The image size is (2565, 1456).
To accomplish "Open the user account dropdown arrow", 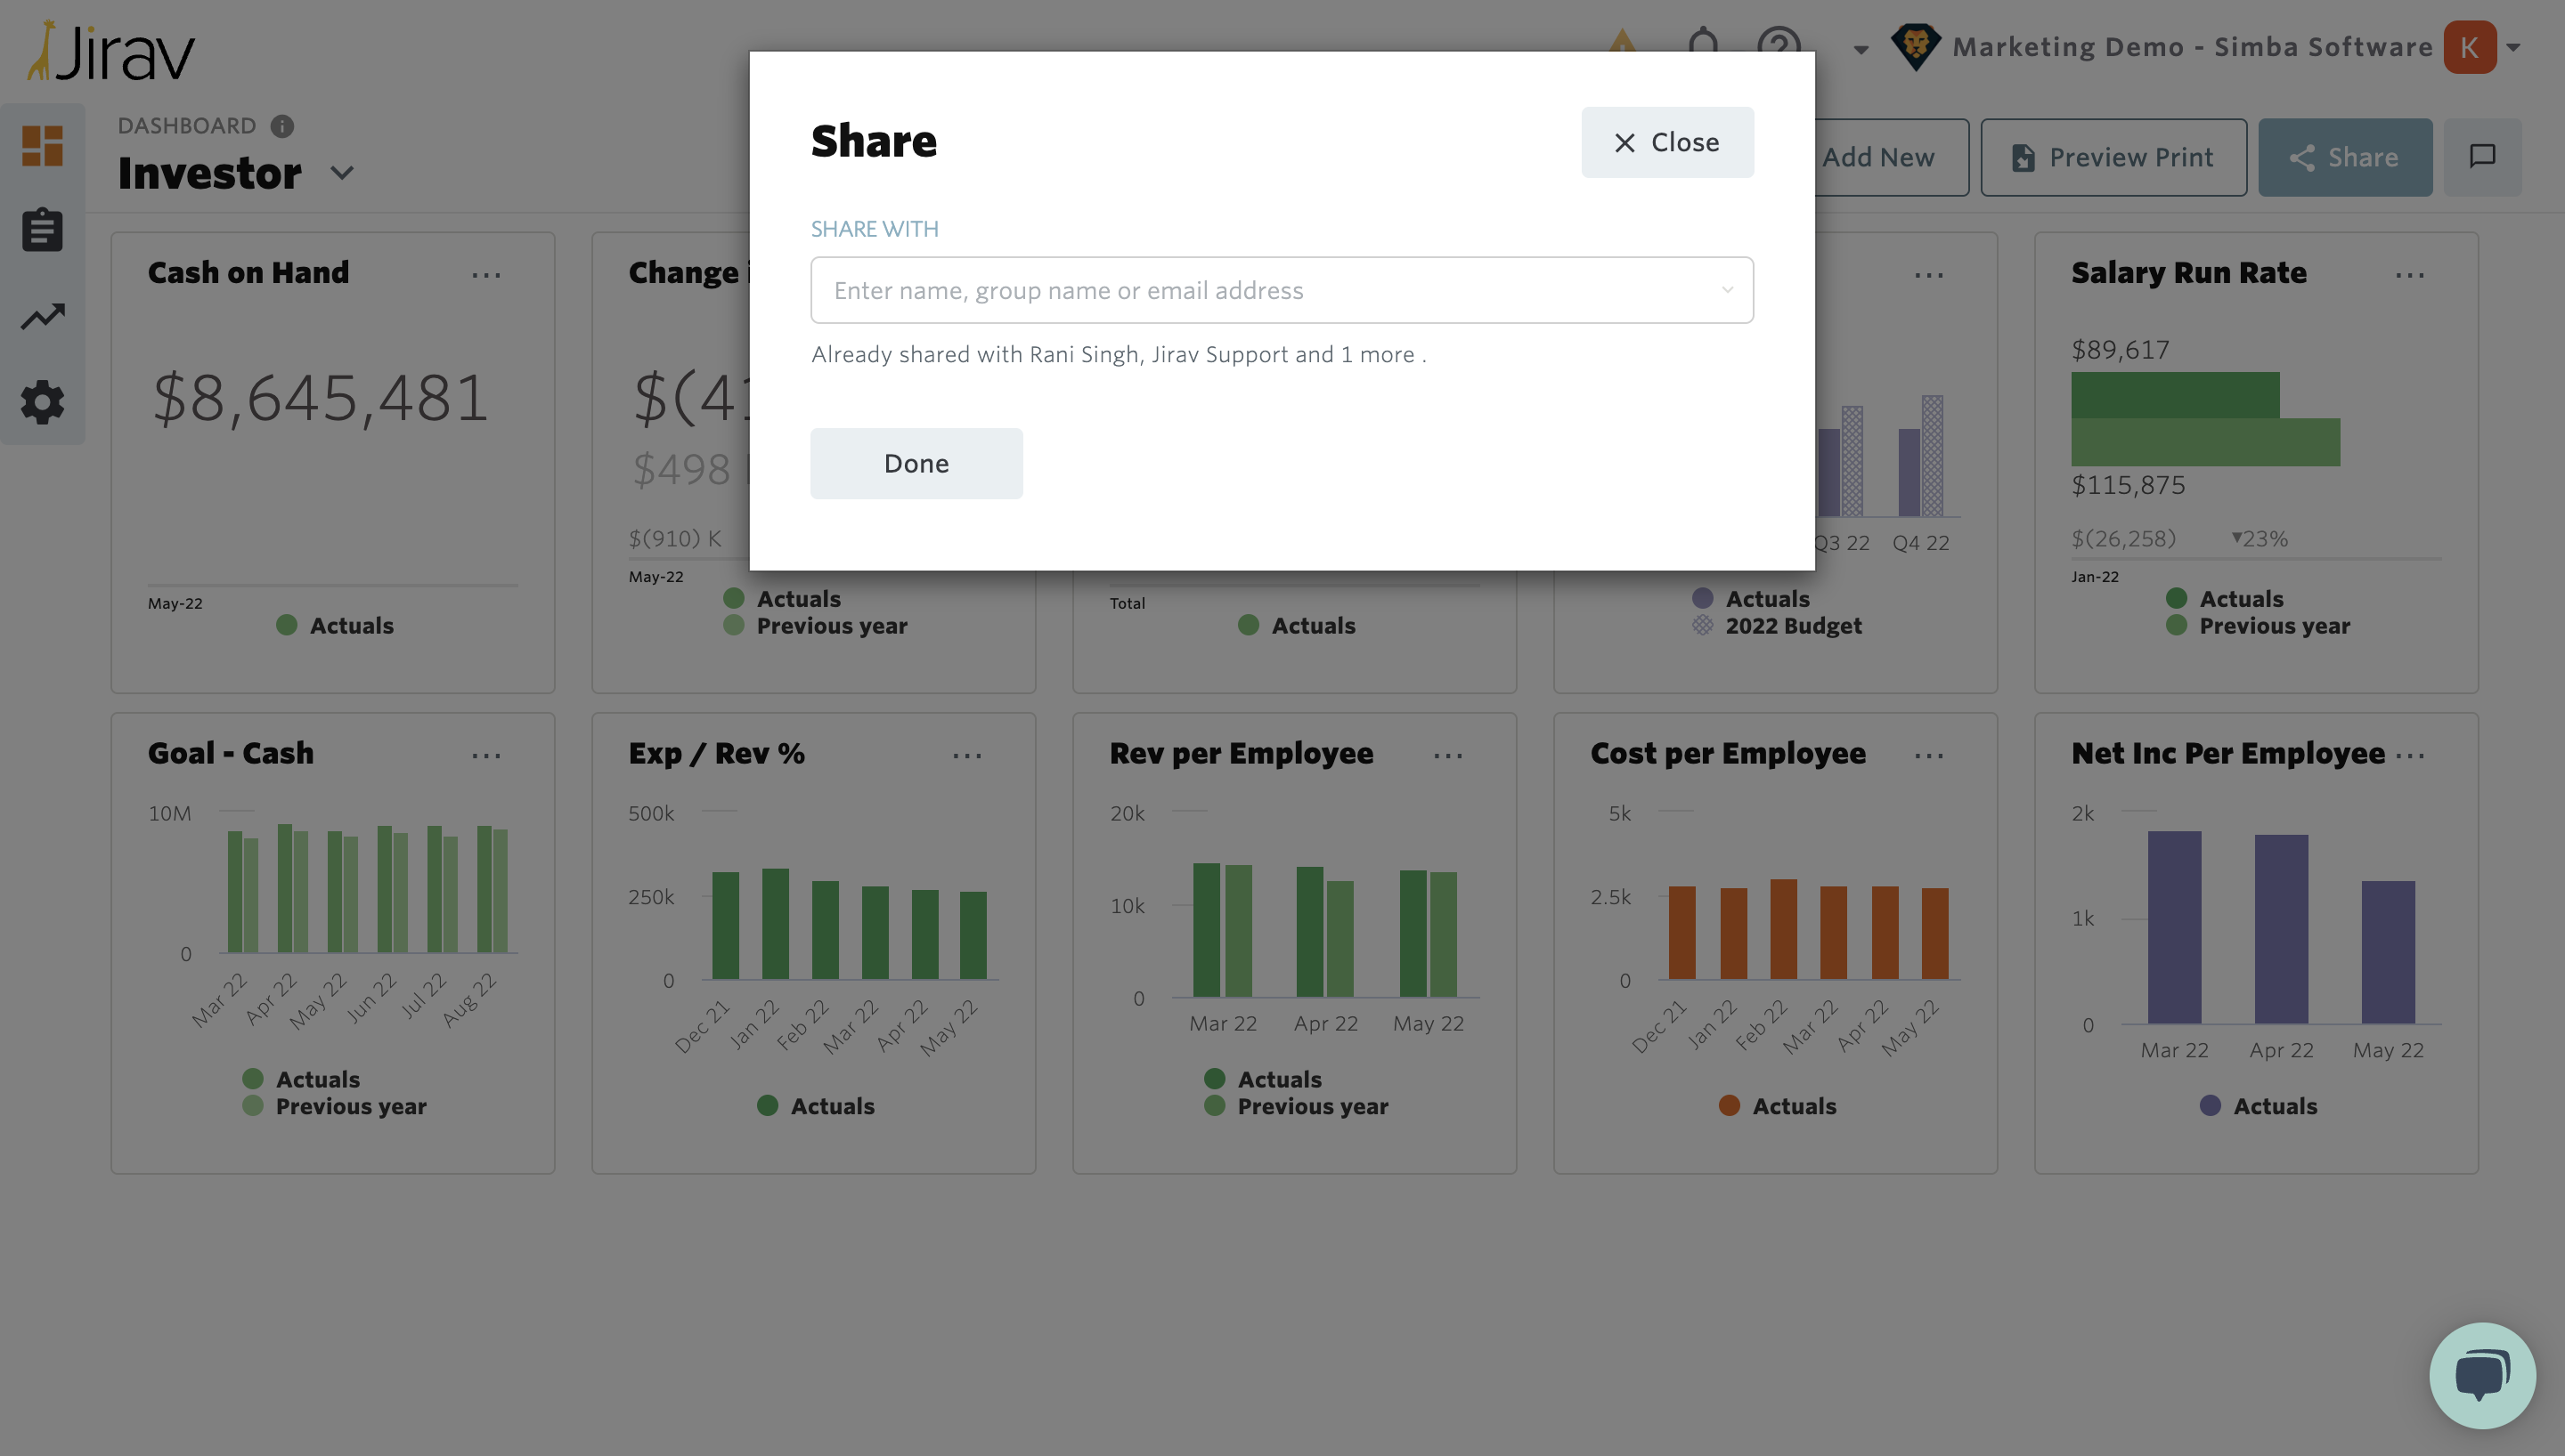I will 2514,47.
